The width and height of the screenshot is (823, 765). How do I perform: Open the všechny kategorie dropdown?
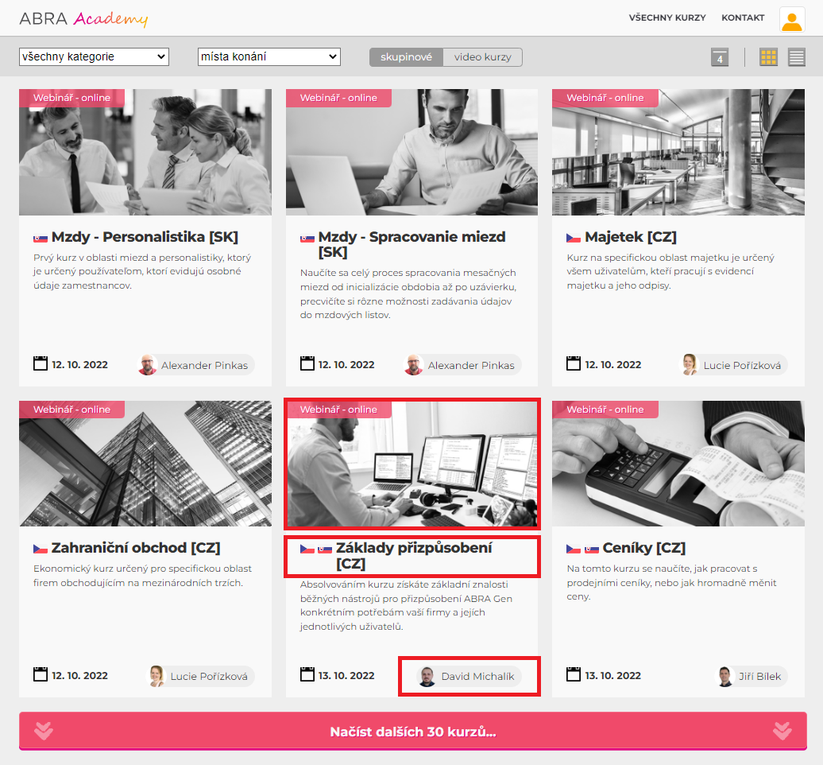pyautogui.click(x=94, y=57)
